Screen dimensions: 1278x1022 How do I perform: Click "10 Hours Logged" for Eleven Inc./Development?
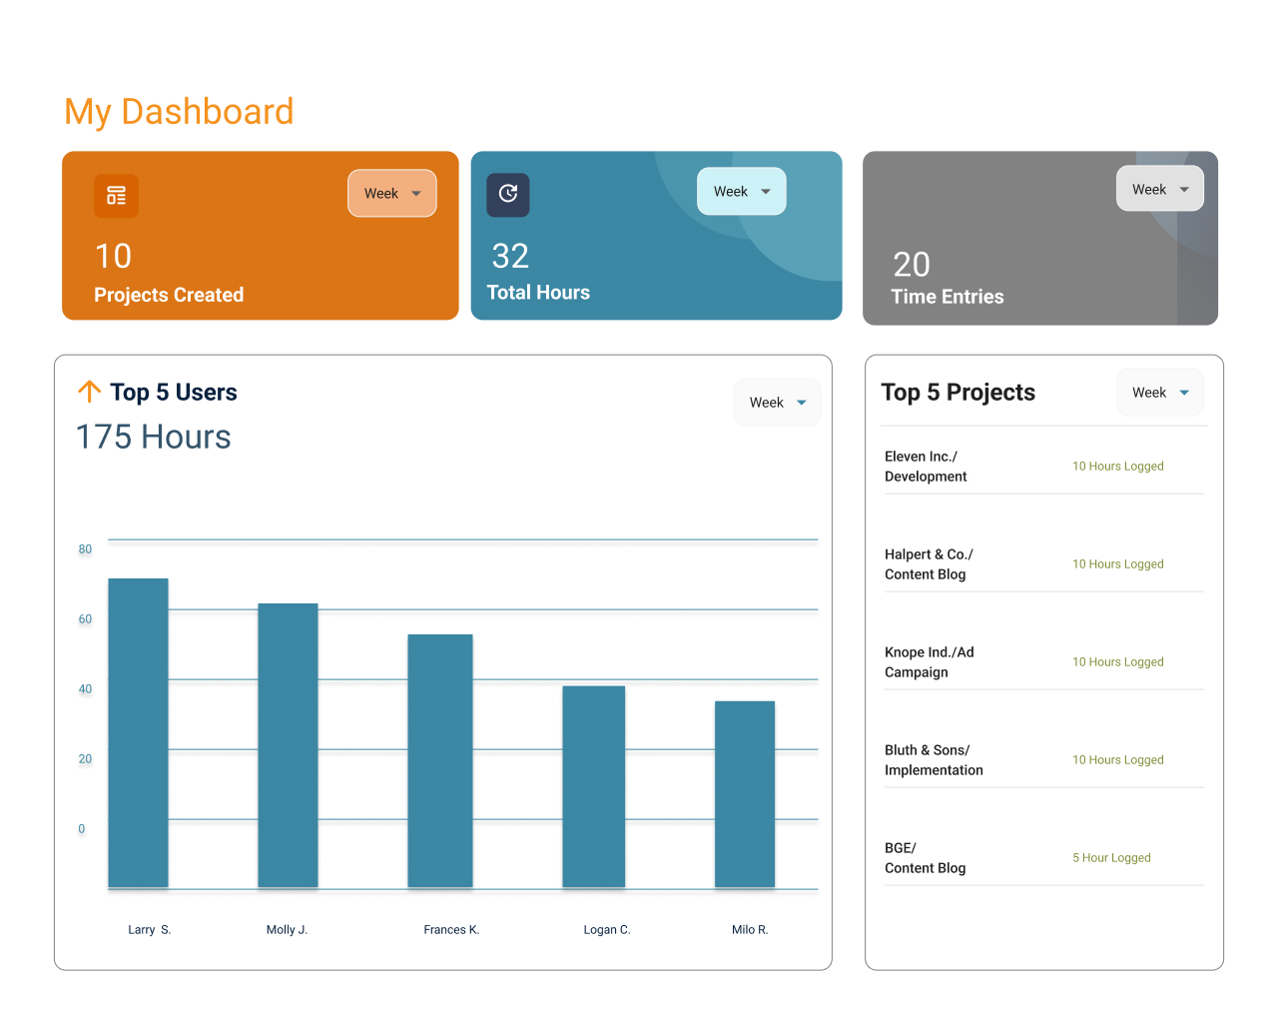pyautogui.click(x=1117, y=466)
